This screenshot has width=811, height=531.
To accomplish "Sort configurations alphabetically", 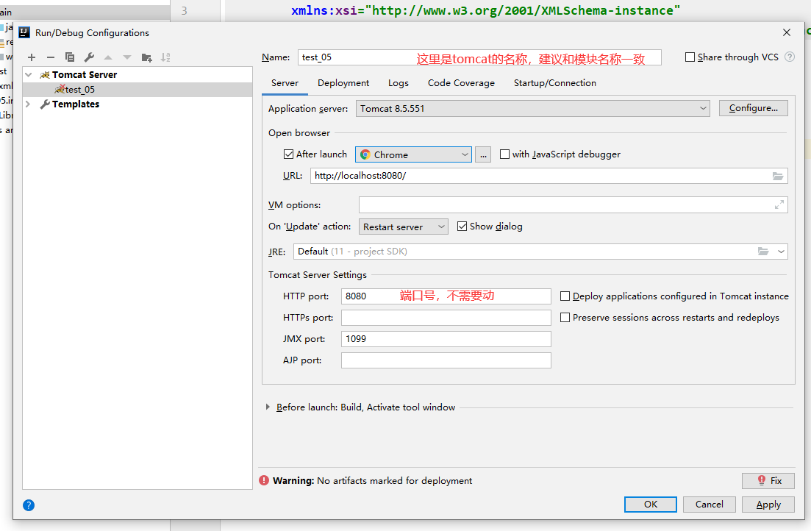I will click(165, 57).
